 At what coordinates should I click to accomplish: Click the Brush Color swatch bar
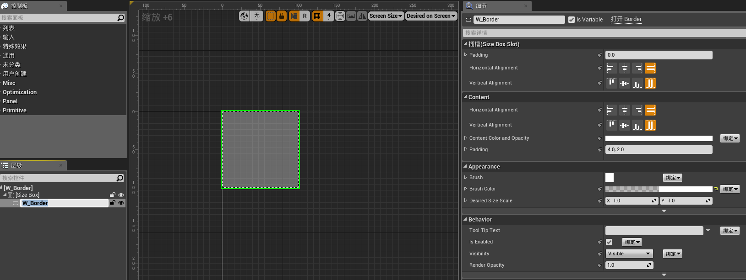coord(659,189)
